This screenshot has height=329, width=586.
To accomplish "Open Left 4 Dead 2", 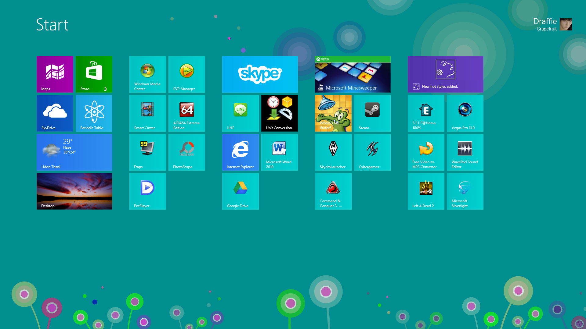I will pos(426,191).
